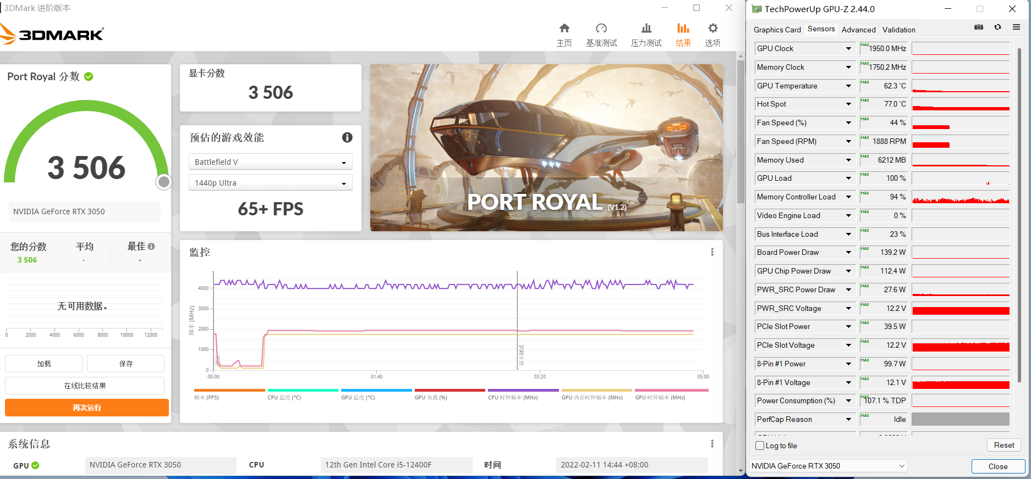
Task: Open the monitoring panel three-dot menu
Action: coord(712,252)
